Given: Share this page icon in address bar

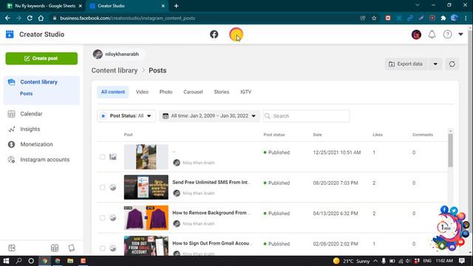Looking at the screenshot, I should pos(363,18).
